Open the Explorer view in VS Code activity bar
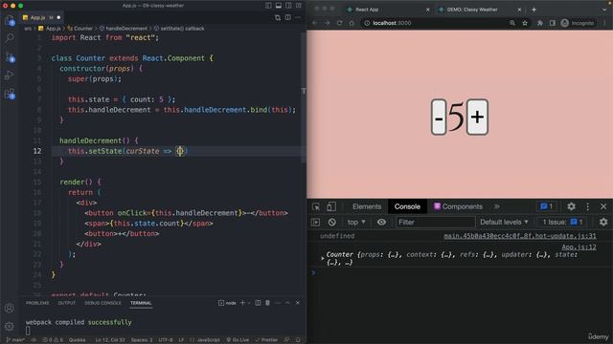This screenshot has height=344, width=613. (10, 20)
